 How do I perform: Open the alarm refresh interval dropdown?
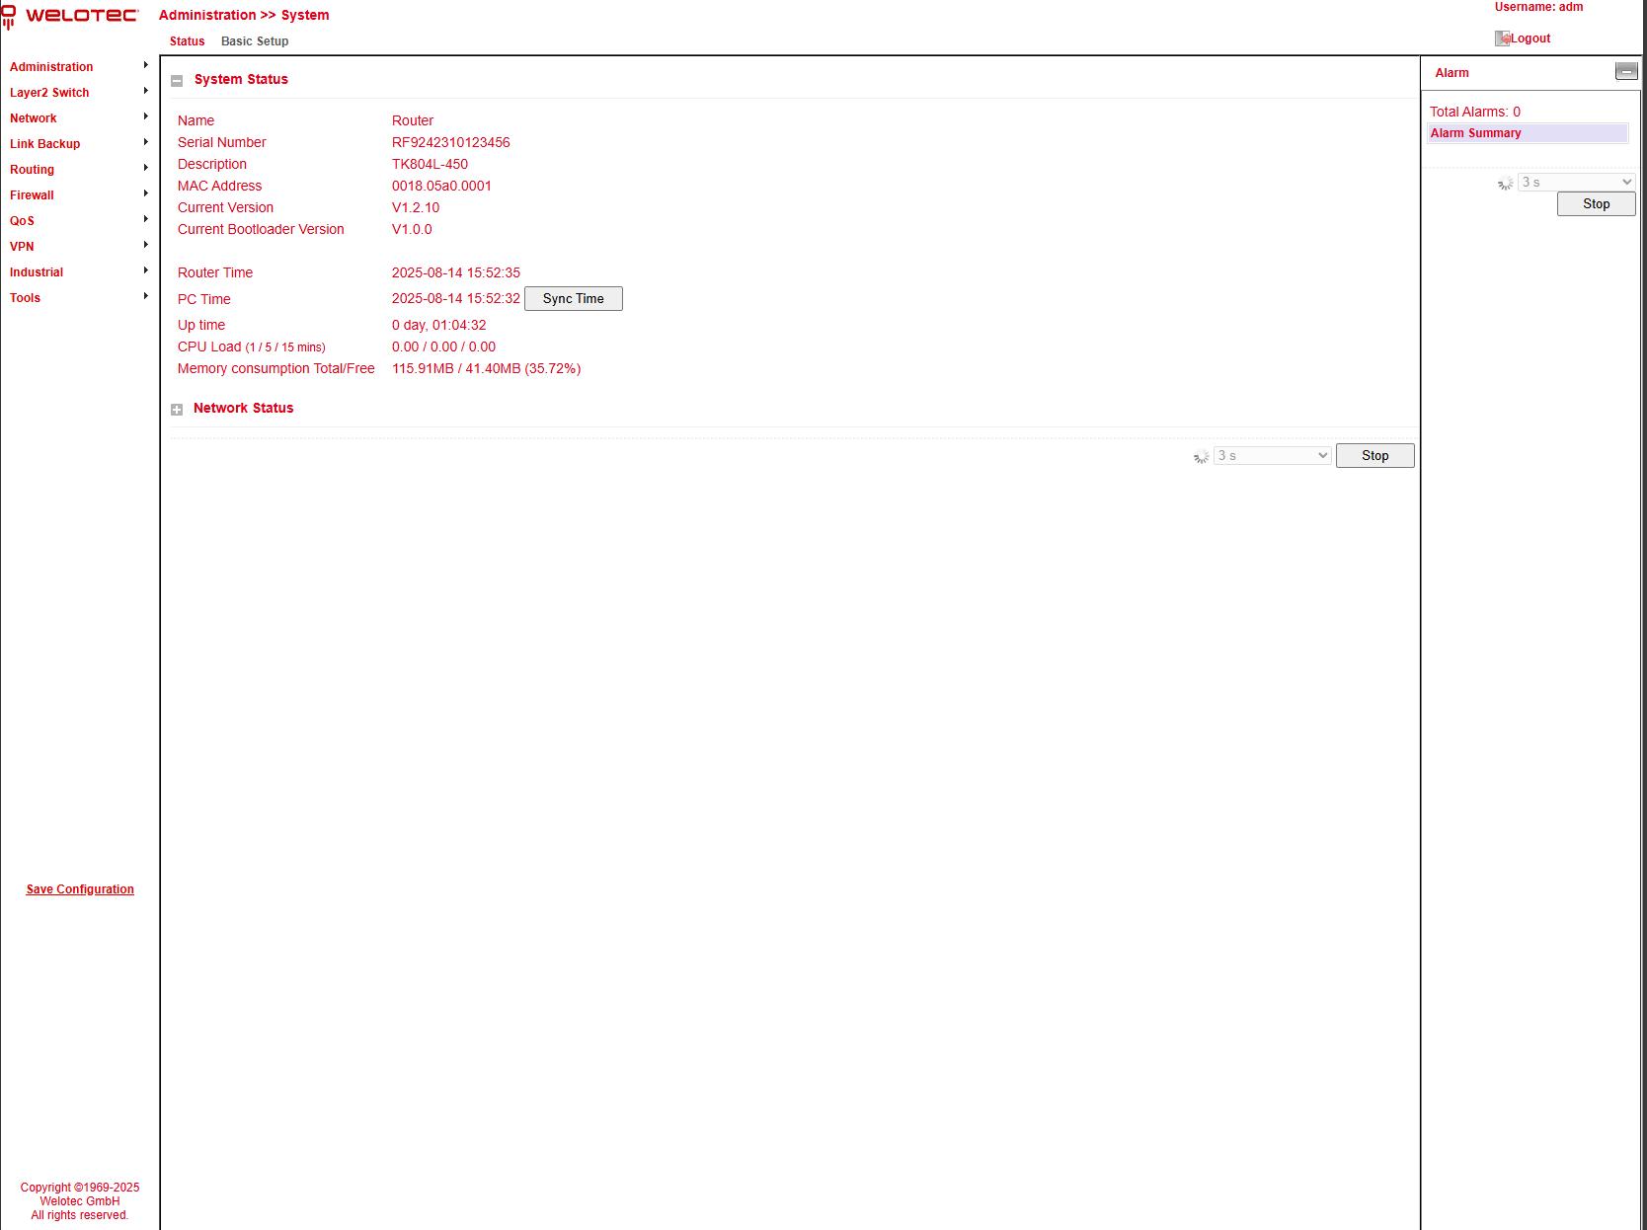(x=1576, y=183)
